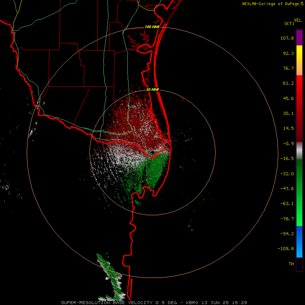This screenshot has height=305, width=305.
Task: Click the Super-Resolution Base Velocity caption text
Action: [x=154, y=303]
